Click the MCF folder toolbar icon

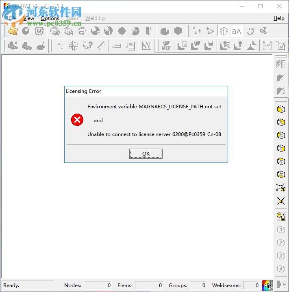pos(166,46)
